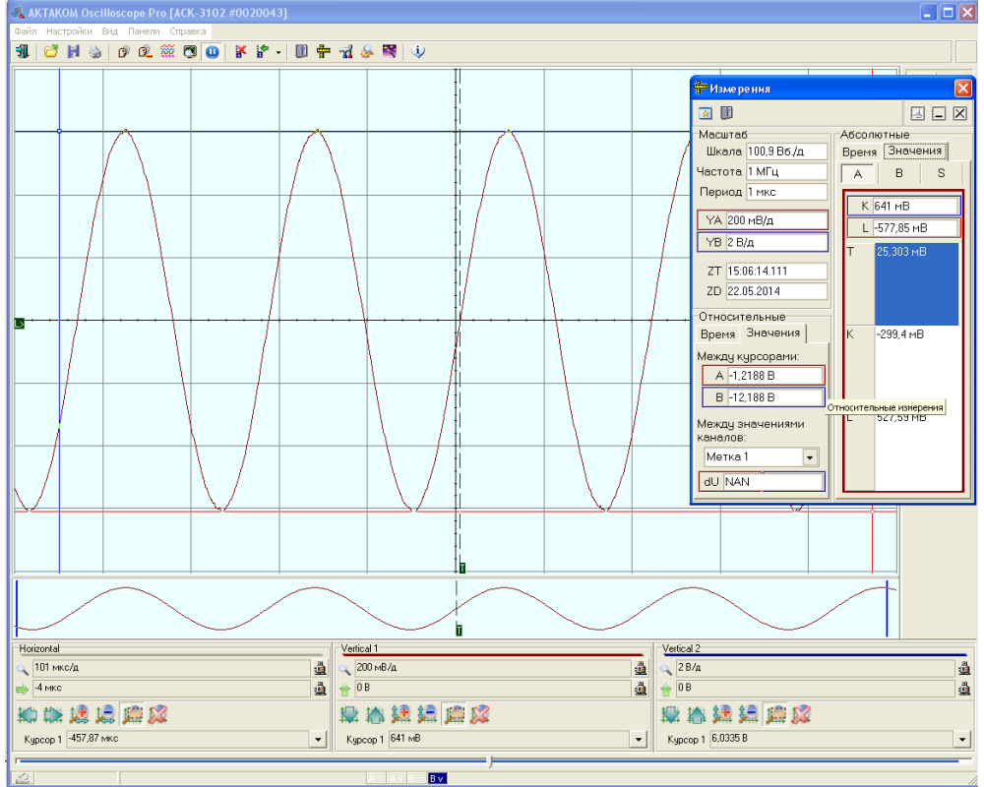
Task: Toggle channel A button in absolute values
Action: pos(857,174)
